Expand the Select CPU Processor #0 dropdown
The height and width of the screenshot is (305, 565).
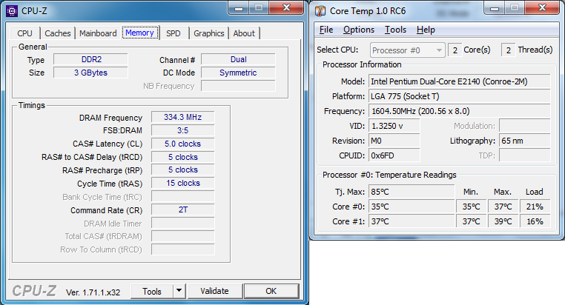408,50
